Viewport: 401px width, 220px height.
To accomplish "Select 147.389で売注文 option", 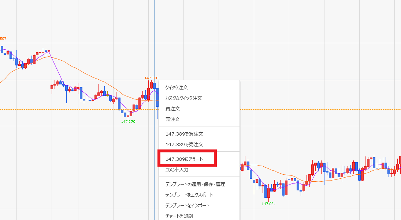I will (x=184, y=145).
